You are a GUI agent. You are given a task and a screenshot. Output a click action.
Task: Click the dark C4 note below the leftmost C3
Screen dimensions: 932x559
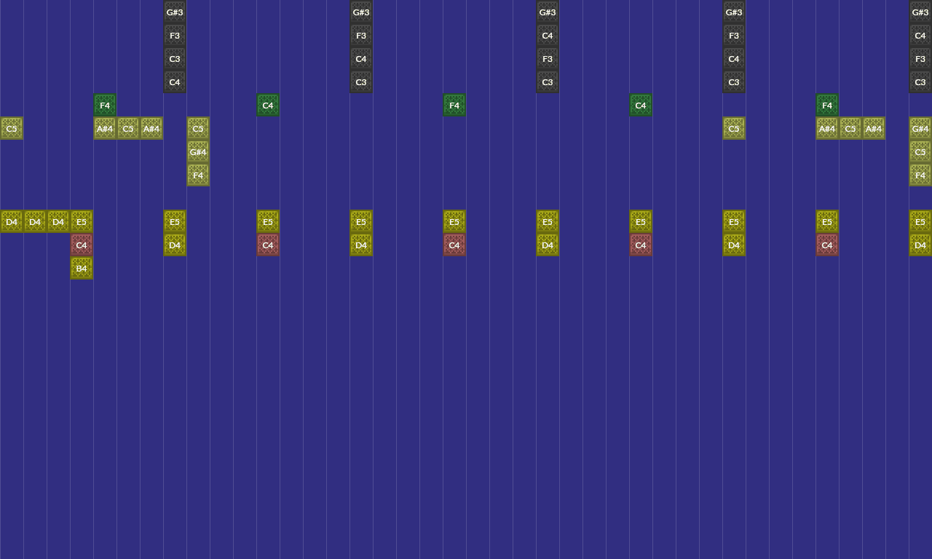[x=175, y=82]
